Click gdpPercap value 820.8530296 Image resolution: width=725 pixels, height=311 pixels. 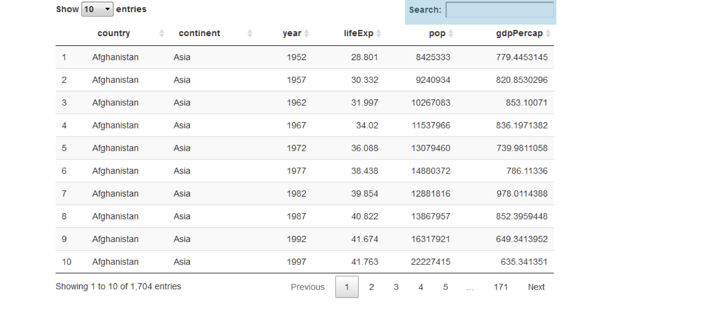click(x=522, y=80)
